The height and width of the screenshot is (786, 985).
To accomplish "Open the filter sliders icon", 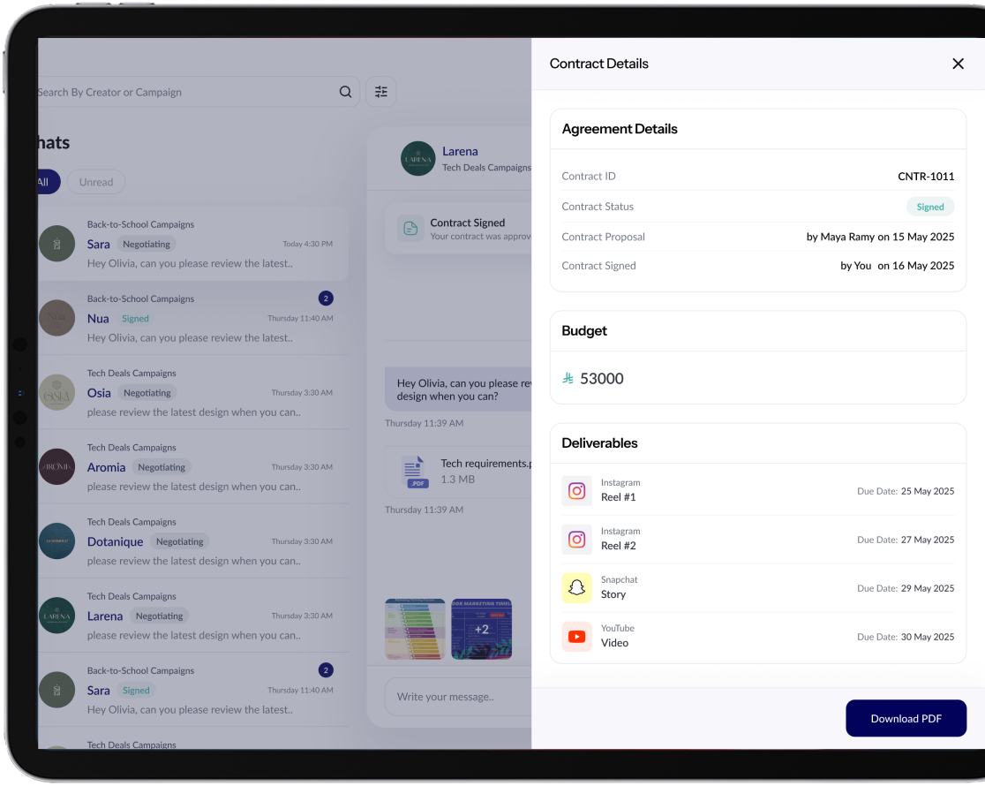I will point(381,92).
